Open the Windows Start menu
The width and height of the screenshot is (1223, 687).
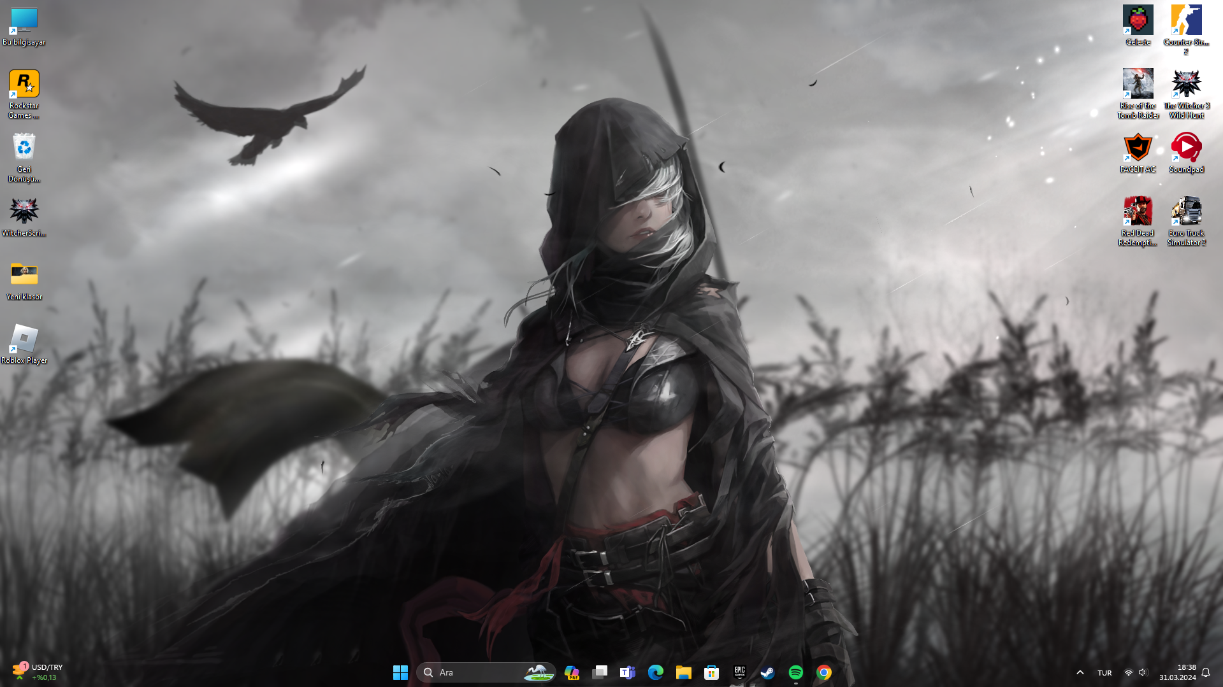[x=400, y=672]
